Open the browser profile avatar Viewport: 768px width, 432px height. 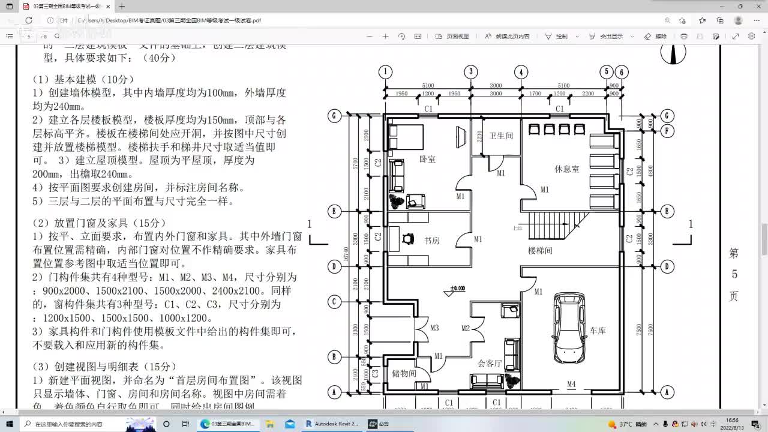pos(738,20)
